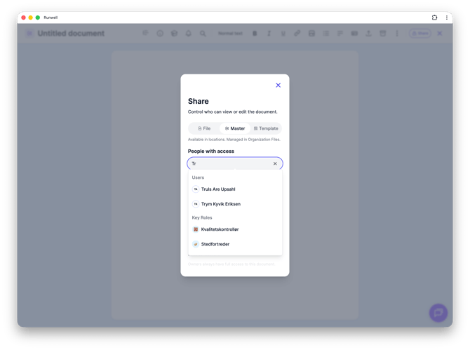Open the browser extensions puzzle icon
Screen dimensions: 470x350
click(x=434, y=18)
